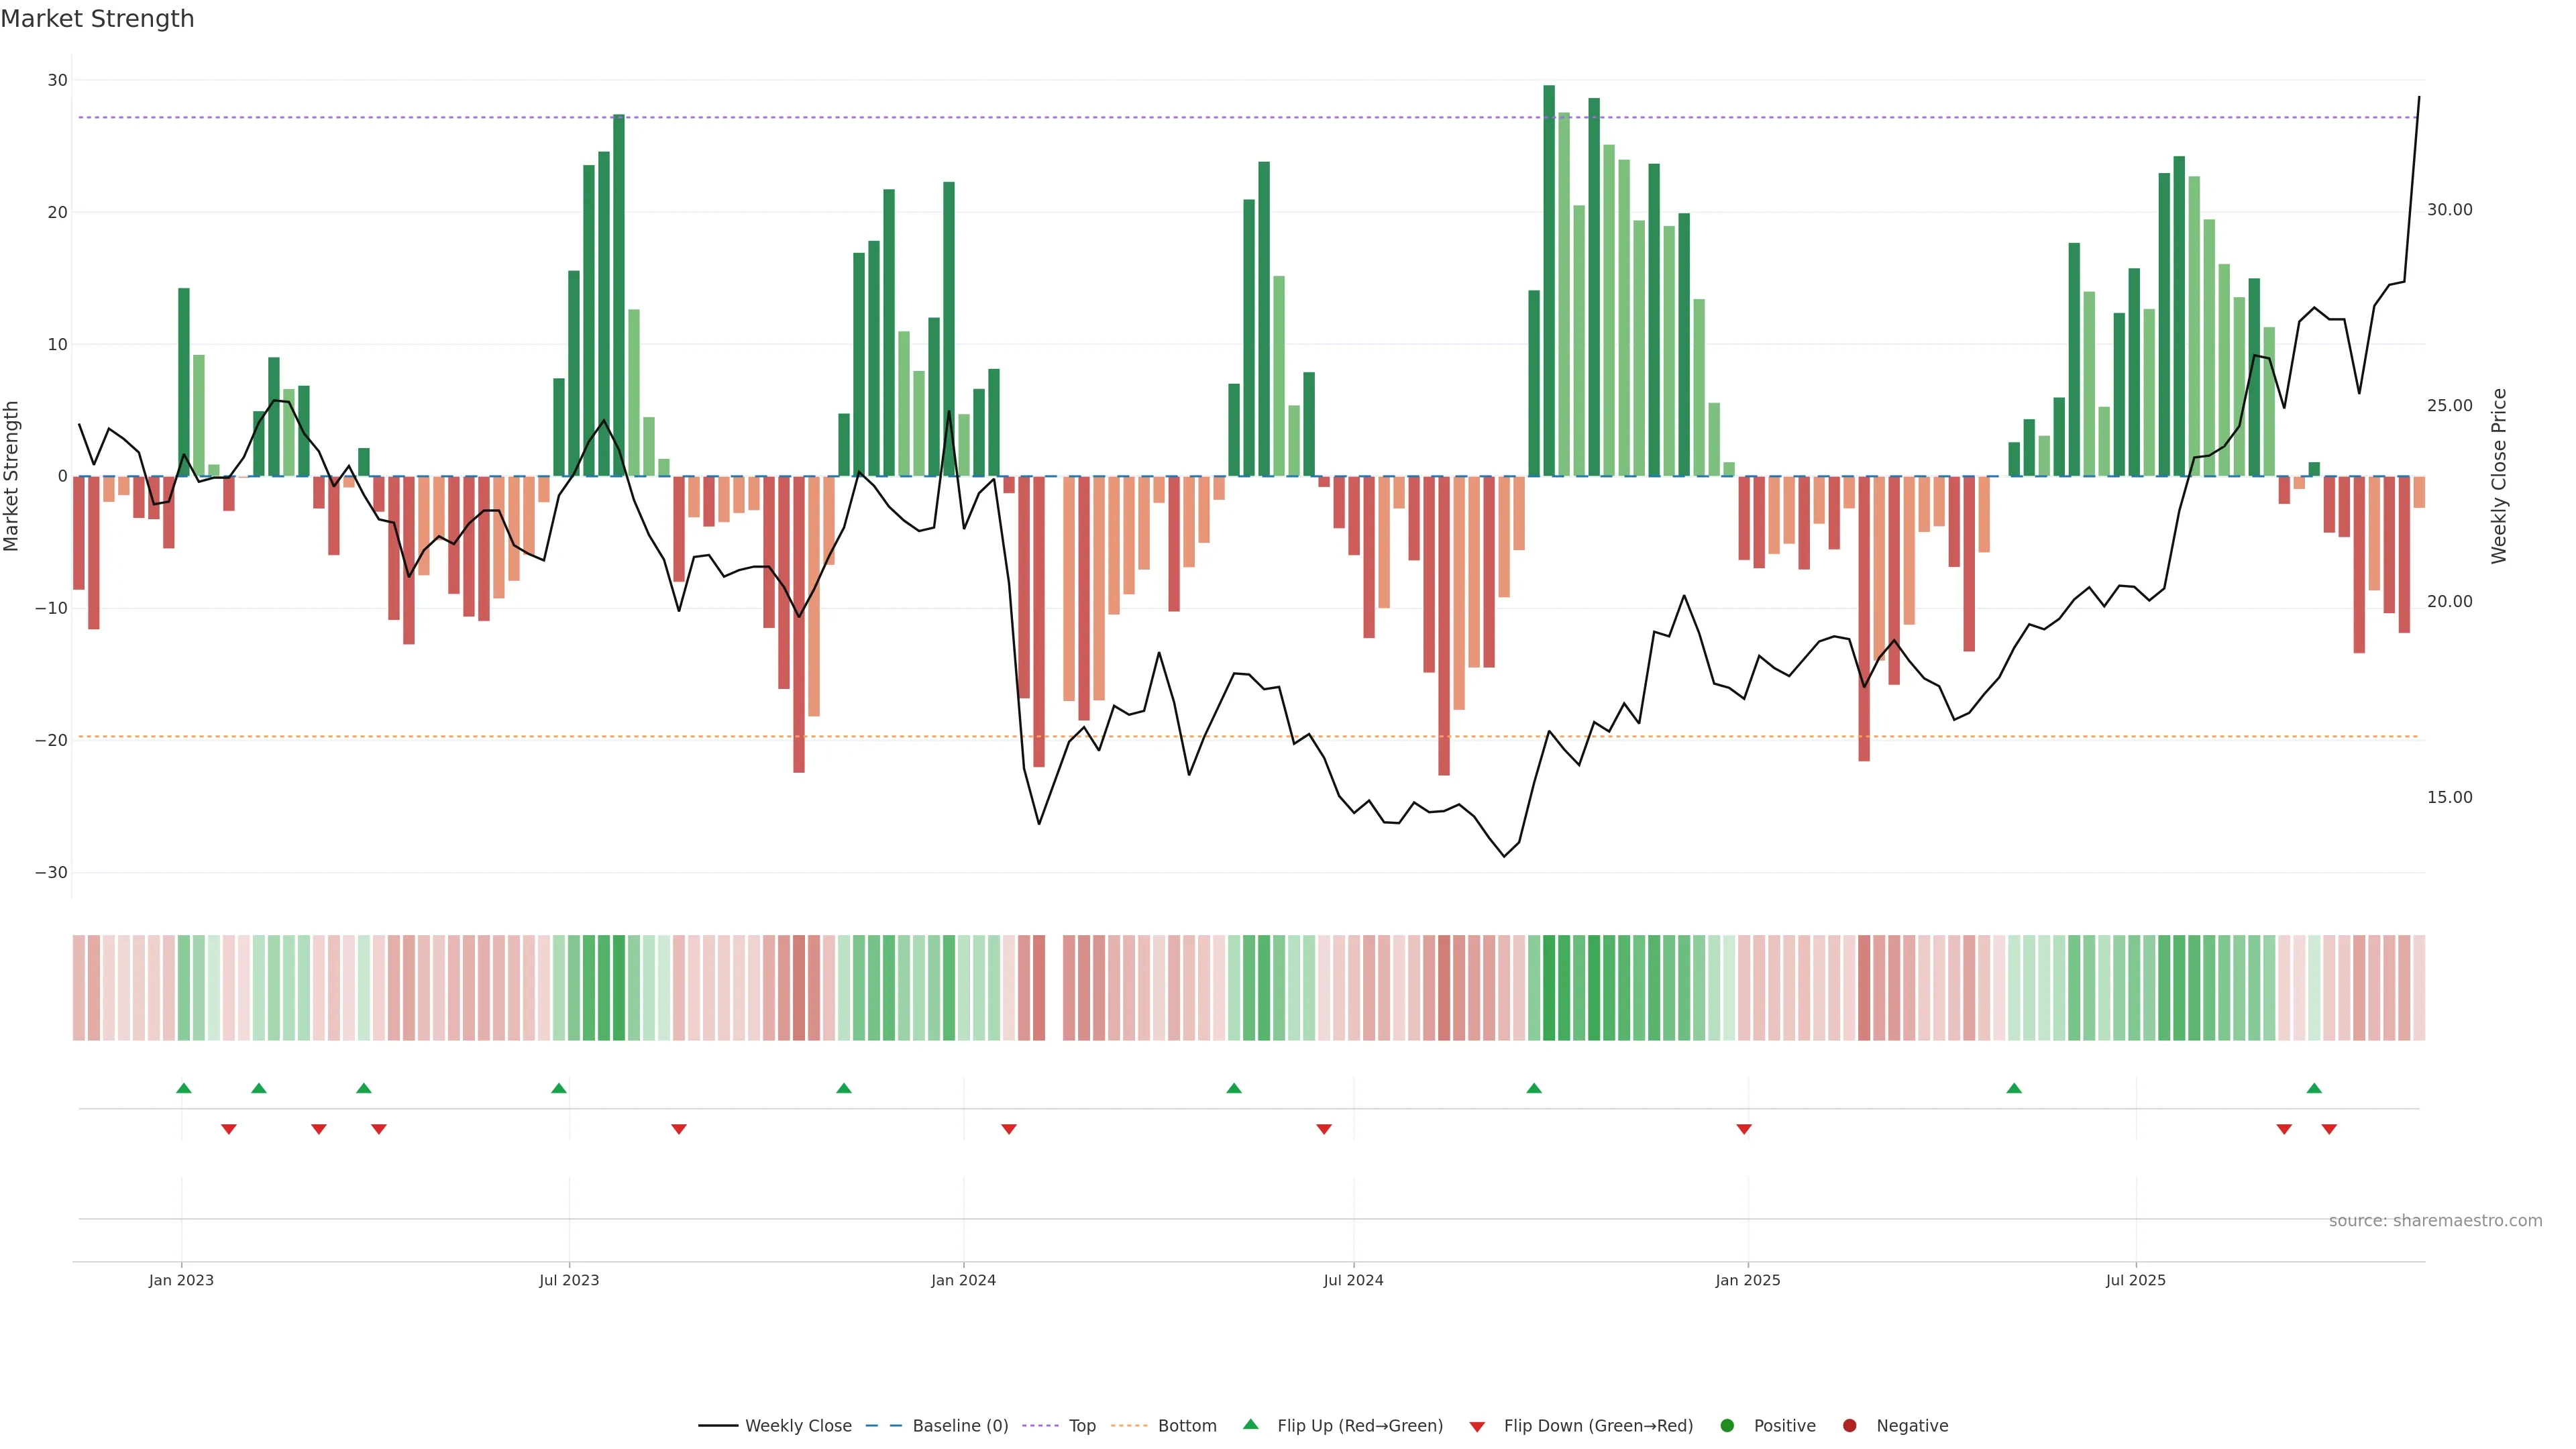Click the last green flip-up triangle marker

[x=2314, y=1088]
